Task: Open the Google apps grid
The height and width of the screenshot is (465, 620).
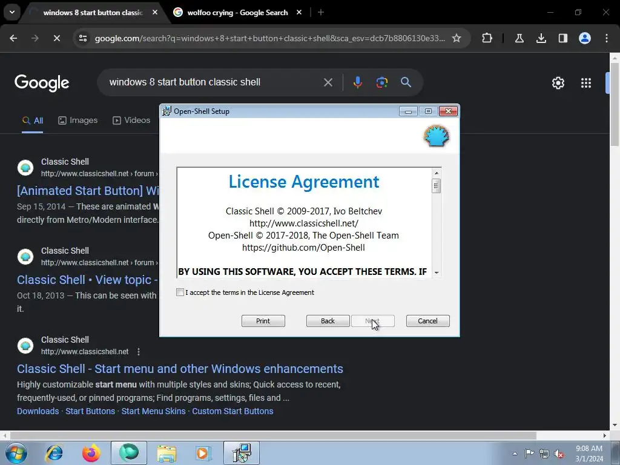Action: tap(585, 83)
